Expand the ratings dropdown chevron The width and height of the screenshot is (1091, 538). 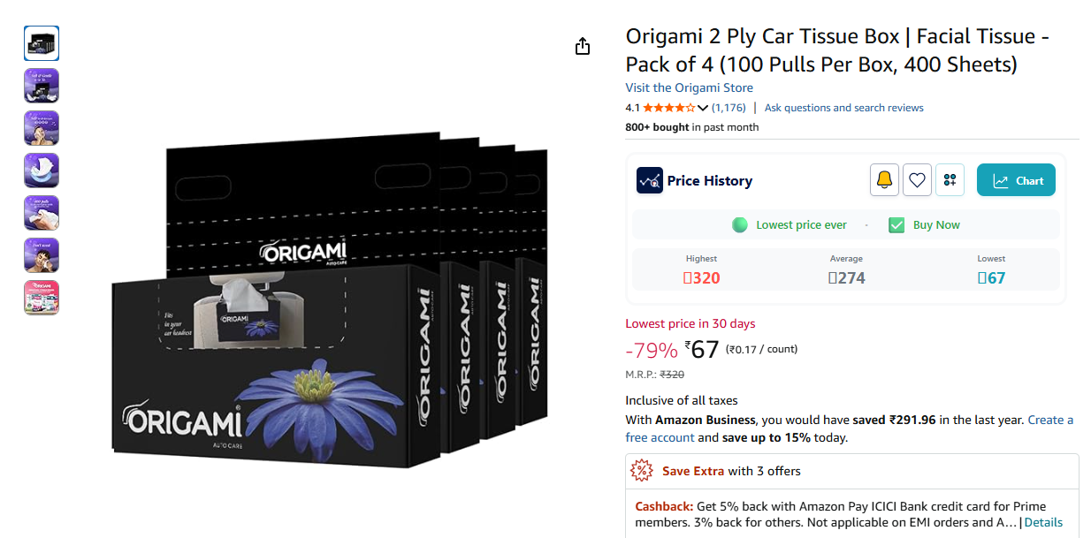pos(703,108)
